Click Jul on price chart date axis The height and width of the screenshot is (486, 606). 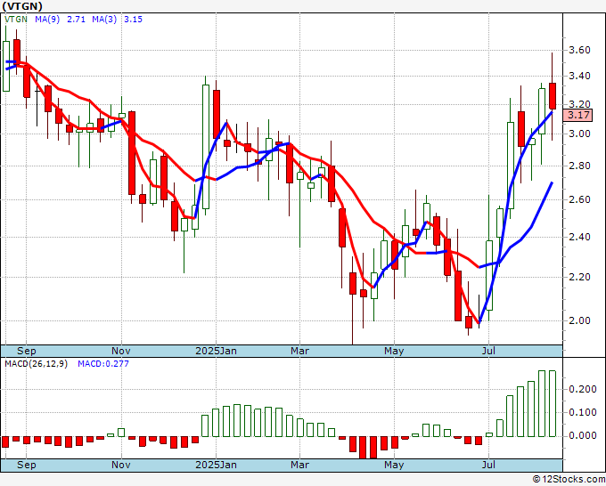pos(489,351)
